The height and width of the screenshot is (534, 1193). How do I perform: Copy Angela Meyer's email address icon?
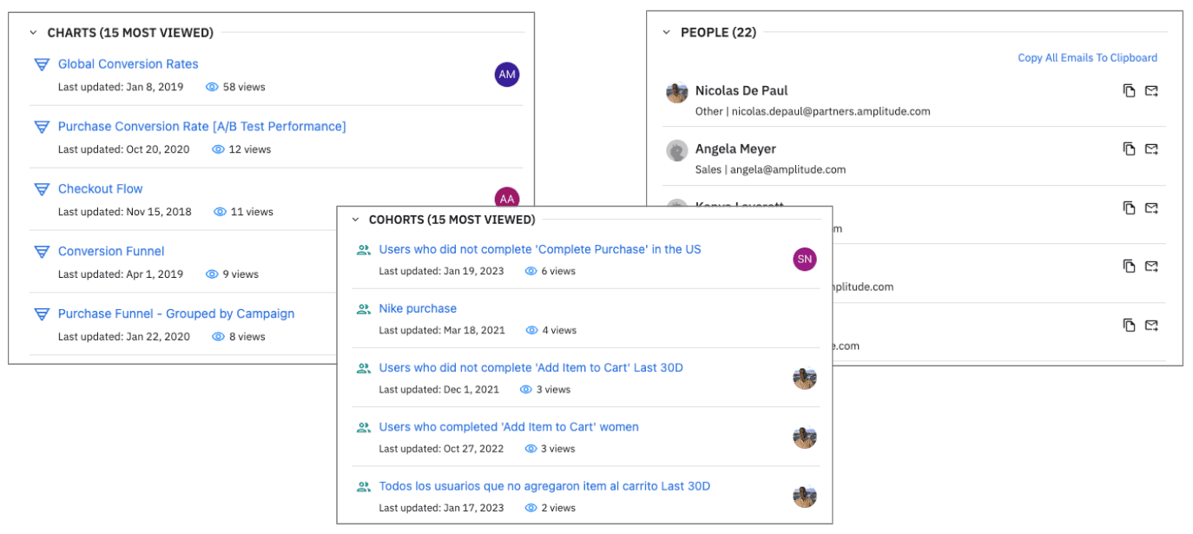(1129, 149)
